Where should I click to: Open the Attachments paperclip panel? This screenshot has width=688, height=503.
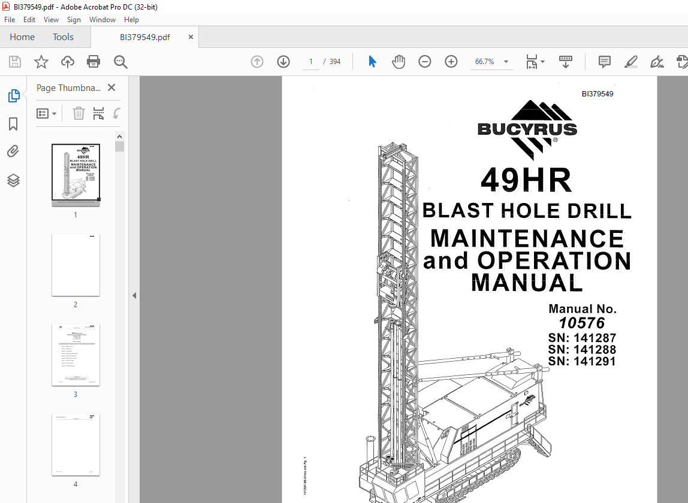click(13, 151)
